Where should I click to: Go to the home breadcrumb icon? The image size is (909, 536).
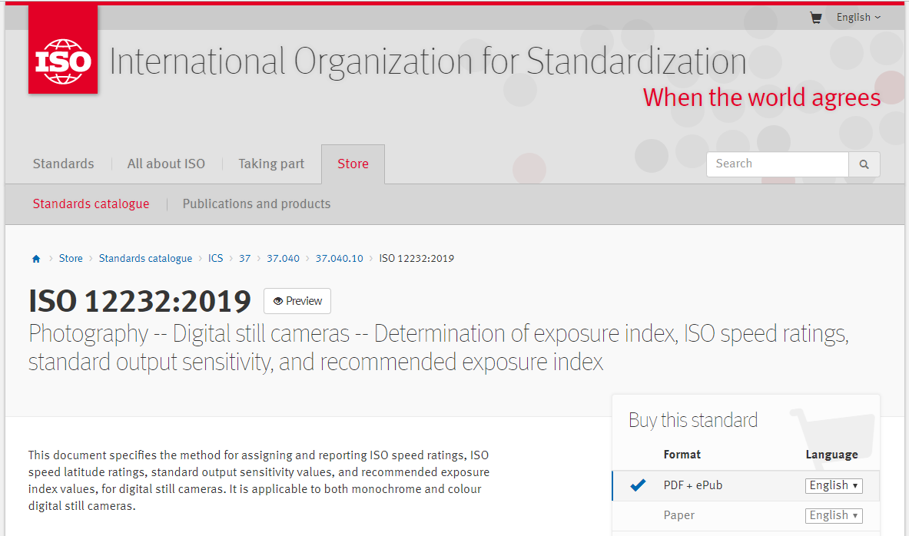[x=36, y=259]
